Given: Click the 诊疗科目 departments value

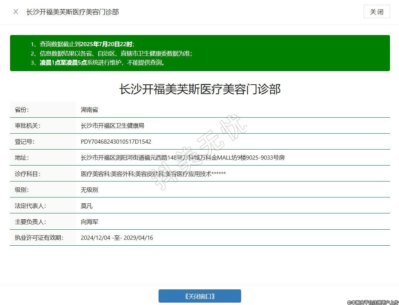Looking at the screenshot, I should click(x=153, y=174).
